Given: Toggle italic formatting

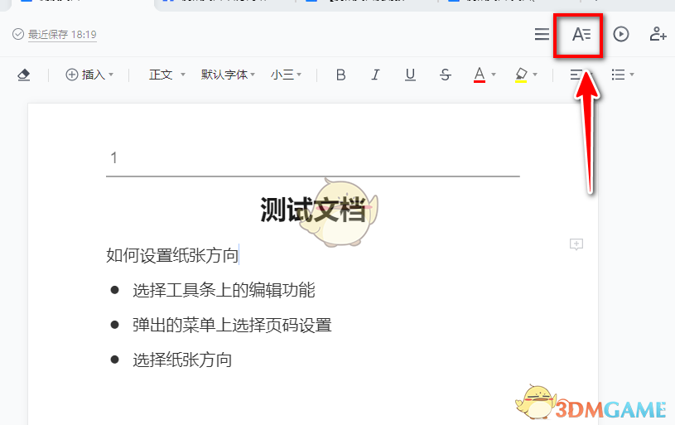Looking at the screenshot, I should [375, 75].
